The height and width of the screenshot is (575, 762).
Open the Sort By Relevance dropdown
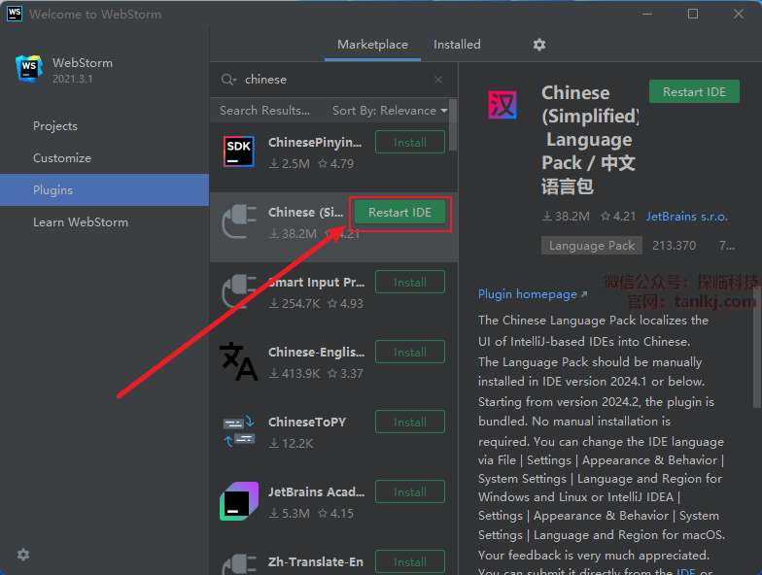390,111
